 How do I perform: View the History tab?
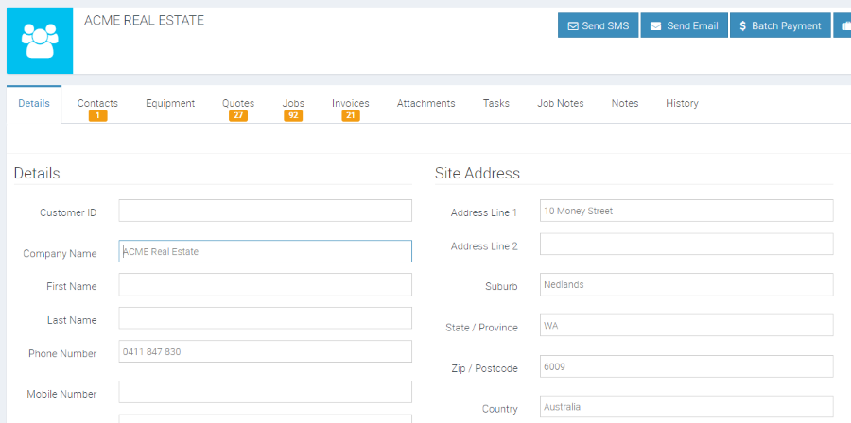(x=682, y=104)
